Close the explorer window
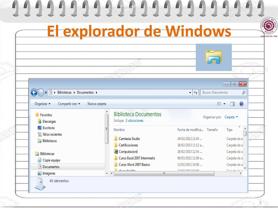 click(x=243, y=84)
